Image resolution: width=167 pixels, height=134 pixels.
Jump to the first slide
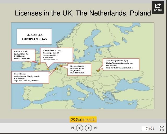point(72,128)
